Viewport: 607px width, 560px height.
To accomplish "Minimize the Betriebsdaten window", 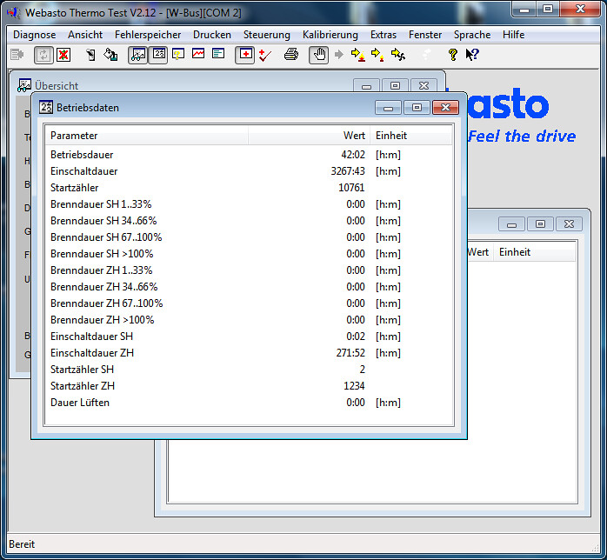I will point(388,108).
